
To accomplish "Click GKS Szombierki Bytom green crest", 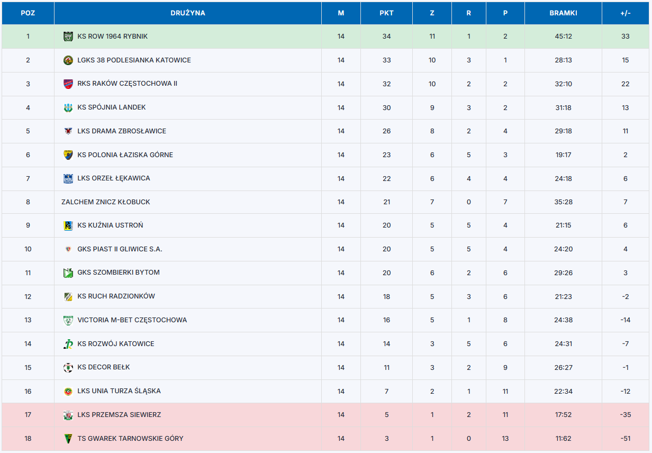I will click(68, 273).
